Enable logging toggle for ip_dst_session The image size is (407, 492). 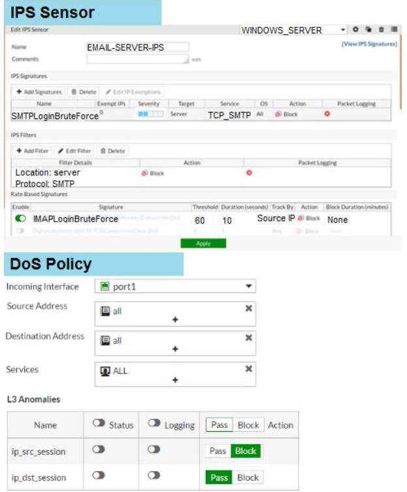tap(154, 477)
